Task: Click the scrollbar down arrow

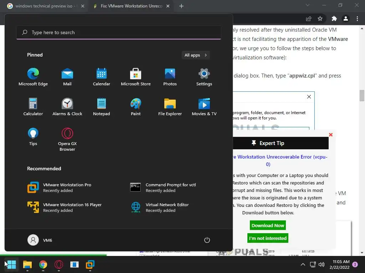Action: (362, 253)
